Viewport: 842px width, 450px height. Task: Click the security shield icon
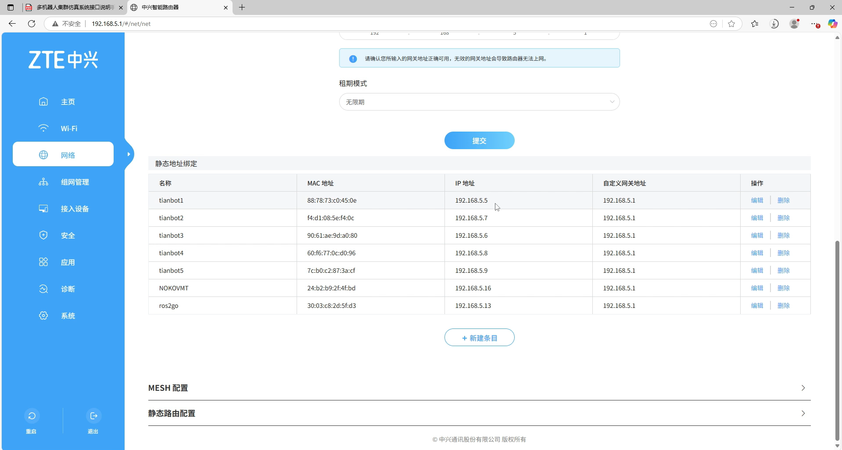[43, 236]
